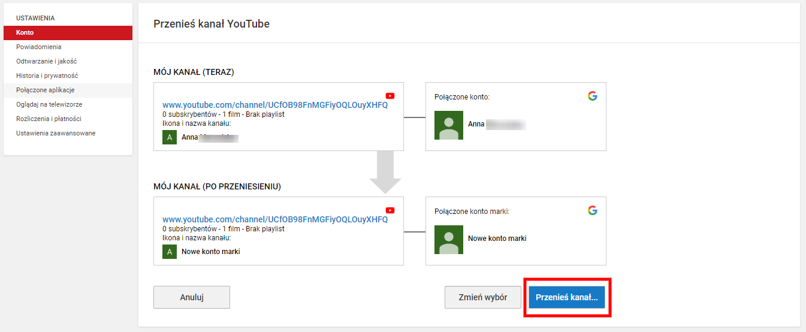The height and width of the screenshot is (332, 806).
Task: Open channel URL link under MÓJ KANAŁ (PO PRZENIESIENIU)
Action: click(x=275, y=219)
